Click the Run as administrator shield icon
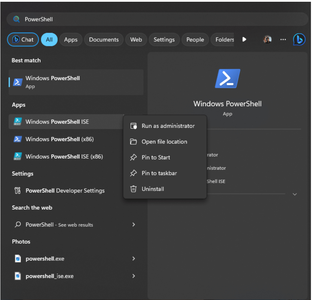The image size is (312, 300). point(134,126)
